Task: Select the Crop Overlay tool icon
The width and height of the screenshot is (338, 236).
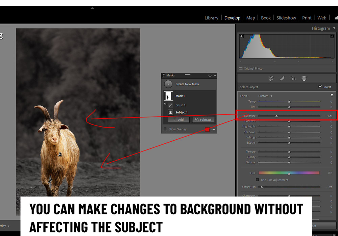Action: point(271,78)
